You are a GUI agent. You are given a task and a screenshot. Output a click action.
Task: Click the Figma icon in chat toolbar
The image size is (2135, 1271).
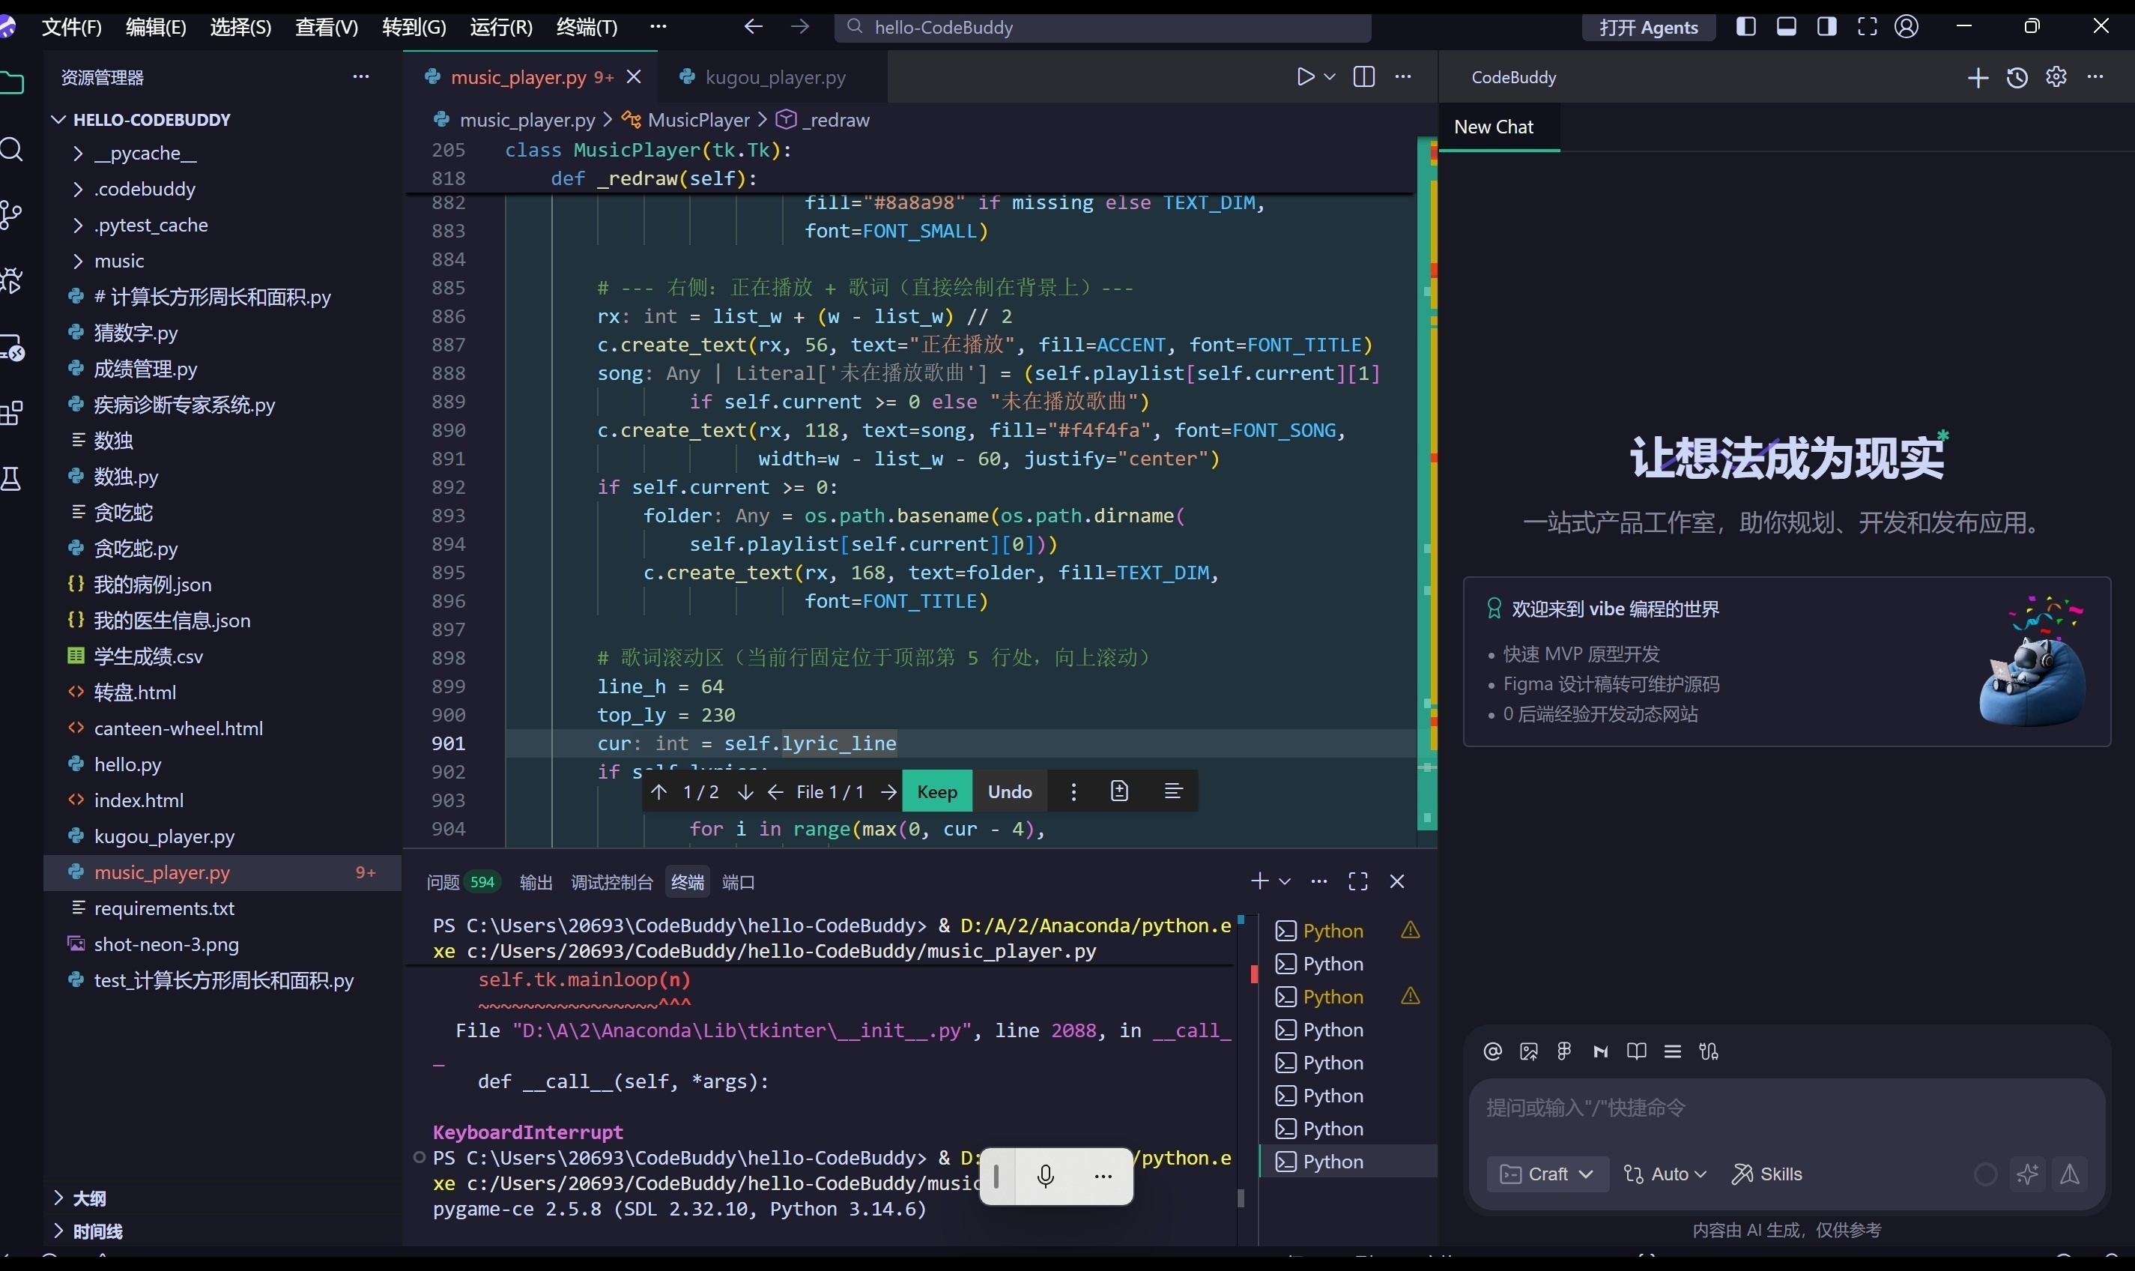pyautogui.click(x=1564, y=1051)
